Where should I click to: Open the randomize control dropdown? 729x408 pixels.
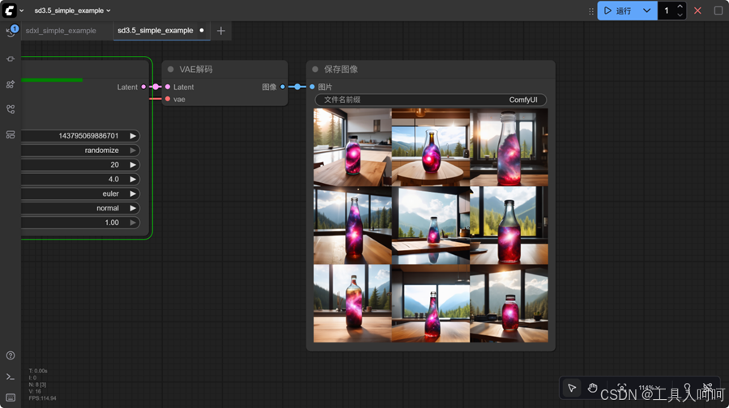click(80, 150)
